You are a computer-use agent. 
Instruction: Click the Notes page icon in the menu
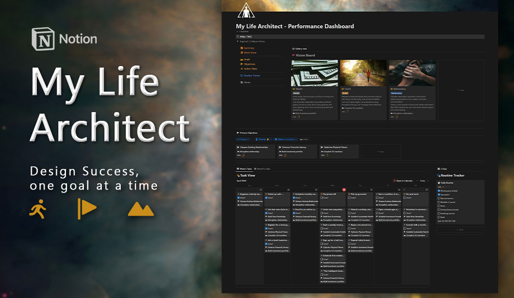click(x=241, y=82)
